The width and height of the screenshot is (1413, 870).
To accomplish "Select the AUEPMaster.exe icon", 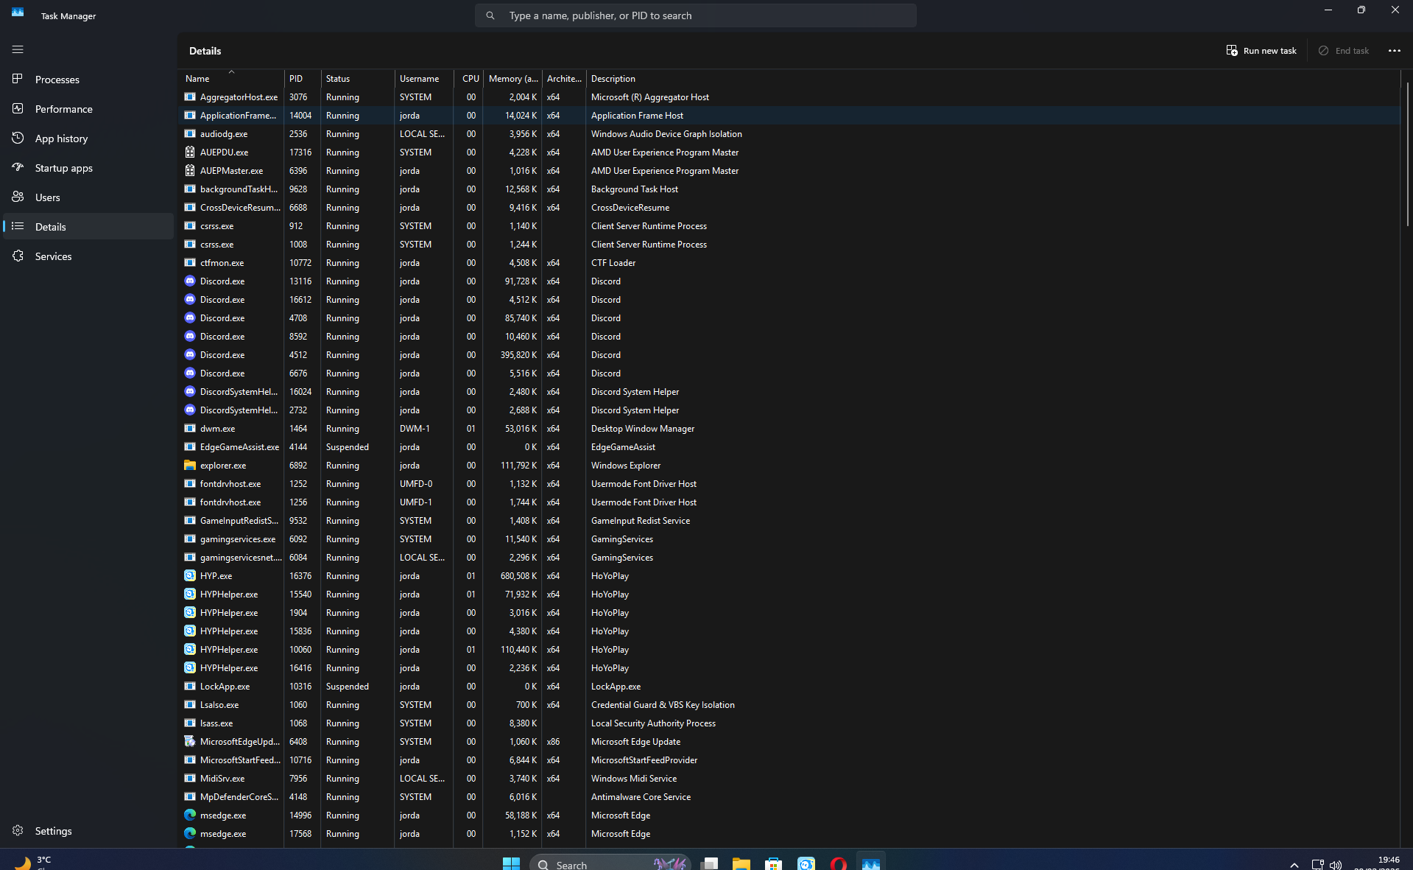I will 190,171.
